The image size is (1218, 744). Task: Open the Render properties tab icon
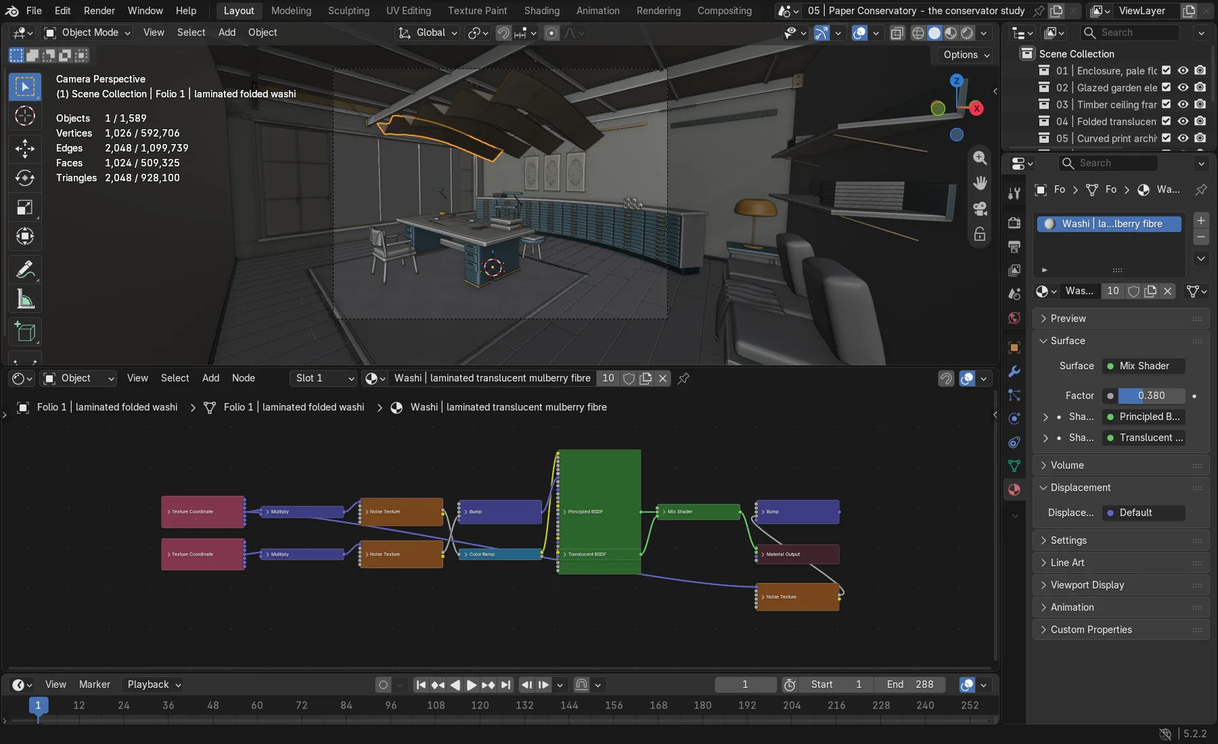(x=1014, y=223)
